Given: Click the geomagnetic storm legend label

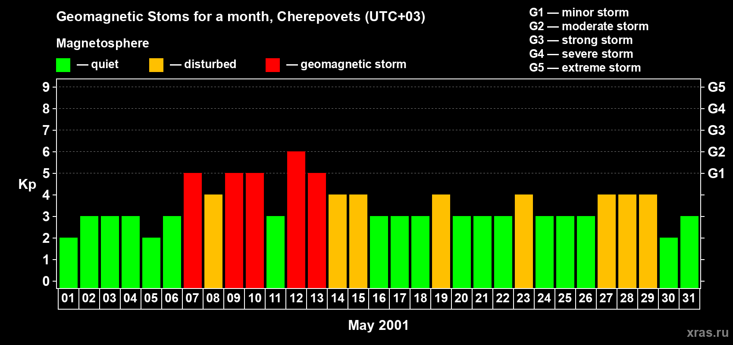Looking at the screenshot, I should (x=353, y=64).
